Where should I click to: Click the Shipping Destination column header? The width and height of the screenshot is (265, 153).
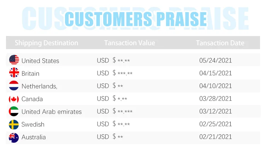[x=46, y=43]
